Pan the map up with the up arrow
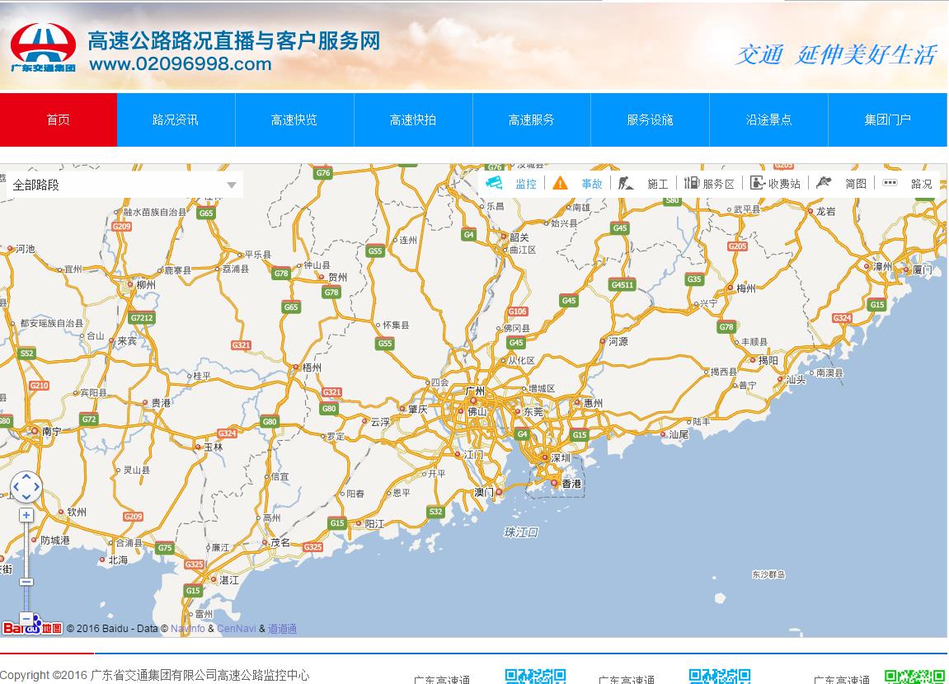 click(x=26, y=478)
